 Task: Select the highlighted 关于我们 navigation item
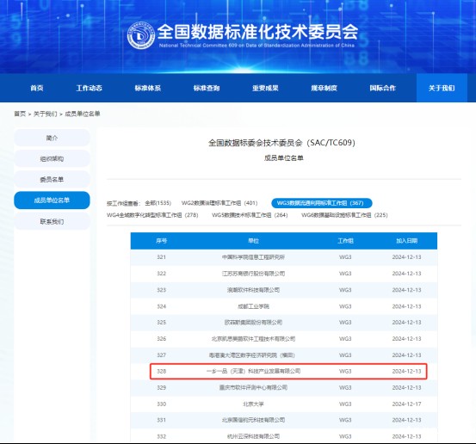click(x=442, y=88)
